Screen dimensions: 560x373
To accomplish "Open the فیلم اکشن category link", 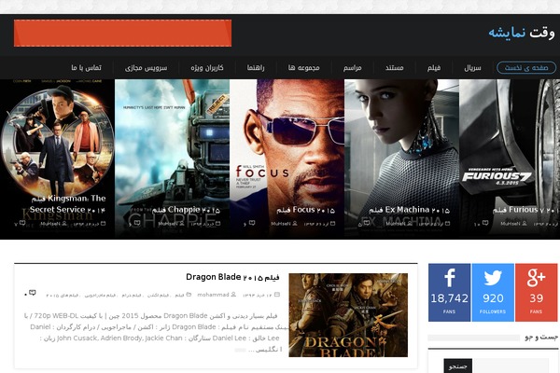I will point(159,296).
